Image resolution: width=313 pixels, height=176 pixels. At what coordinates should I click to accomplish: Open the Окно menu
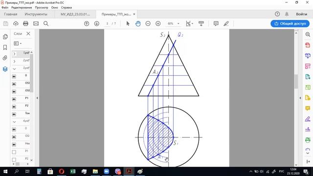point(54,7)
